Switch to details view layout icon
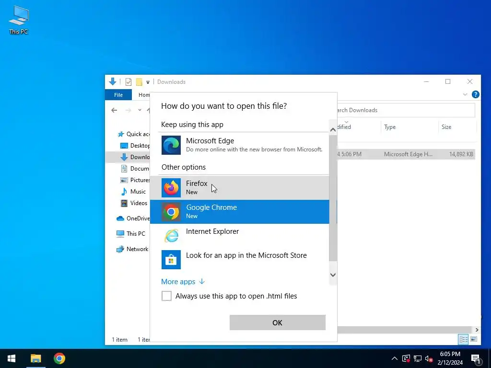Viewport: 491px width, 368px height. click(x=464, y=339)
